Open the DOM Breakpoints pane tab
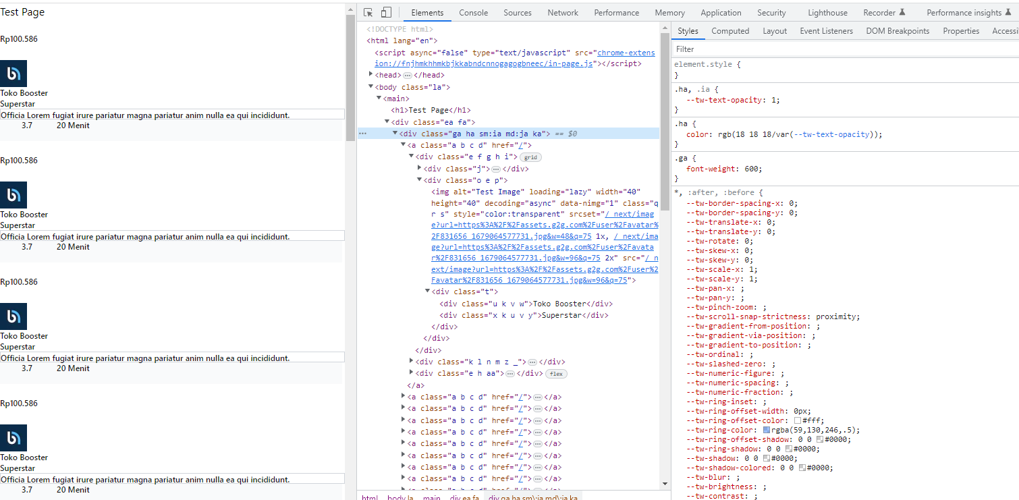This screenshot has width=1019, height=500. click(898, 31)
